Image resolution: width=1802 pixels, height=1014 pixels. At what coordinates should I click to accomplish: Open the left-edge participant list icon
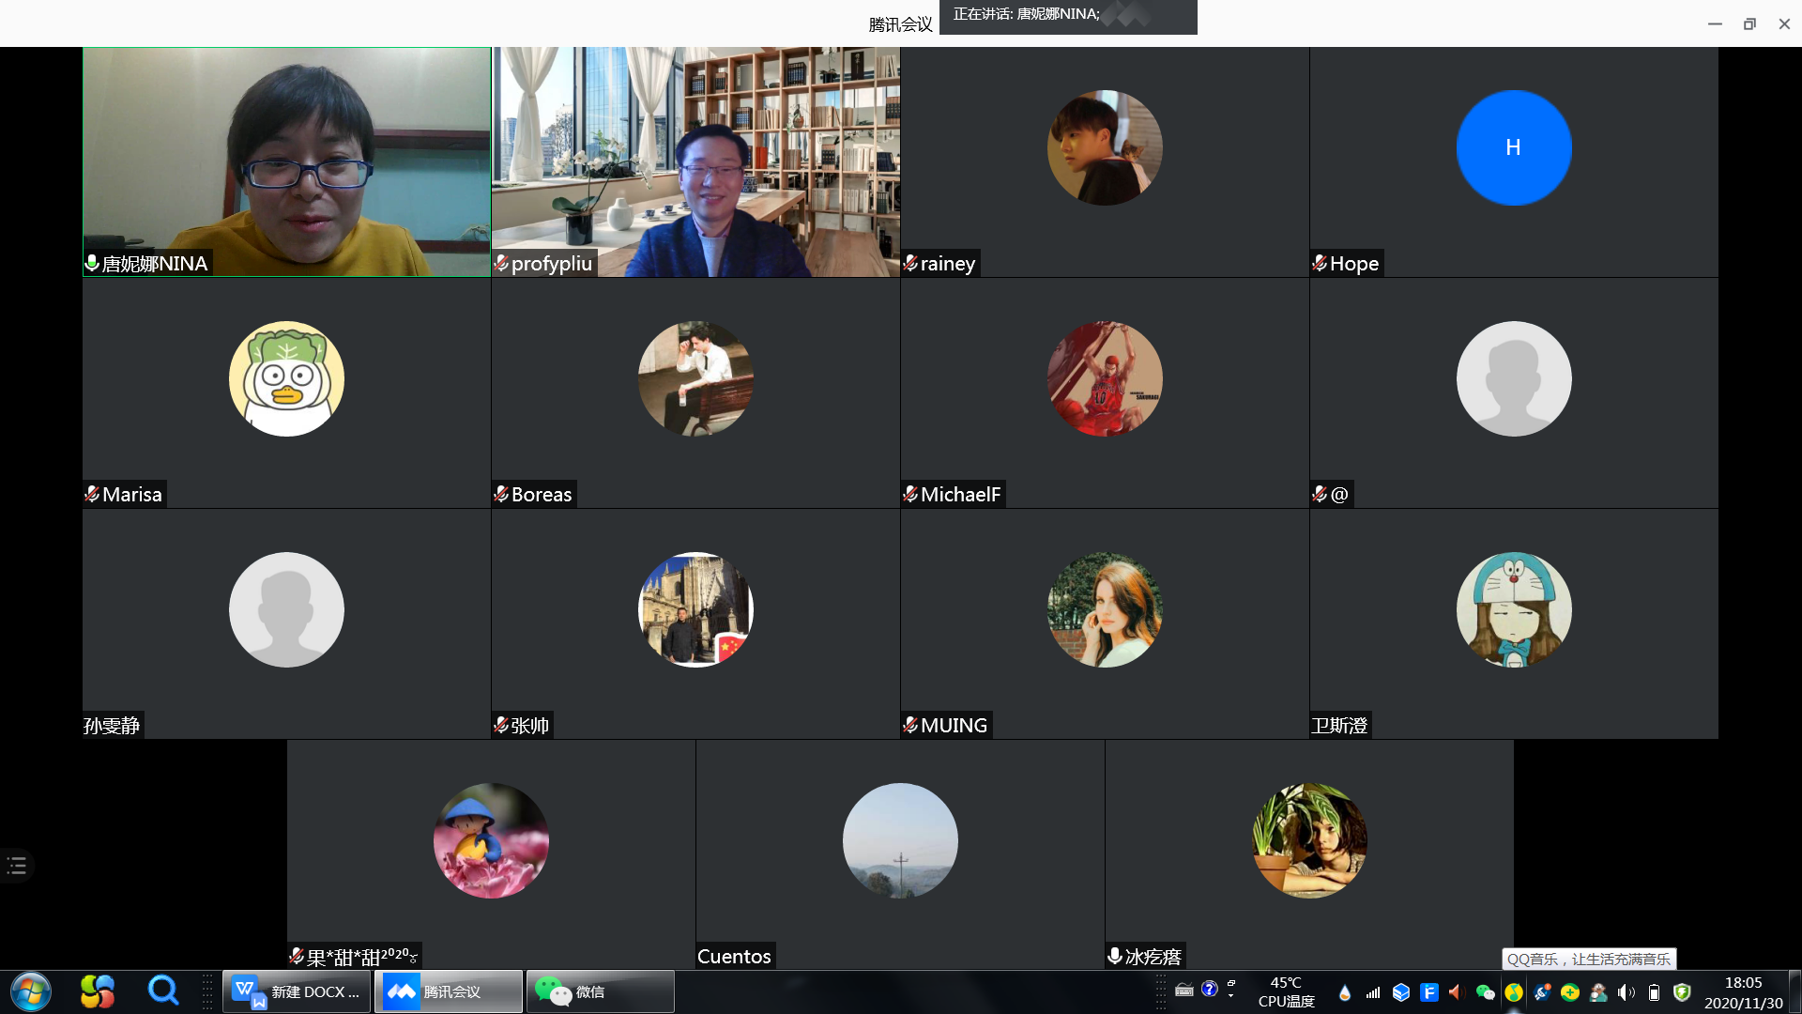17,866
